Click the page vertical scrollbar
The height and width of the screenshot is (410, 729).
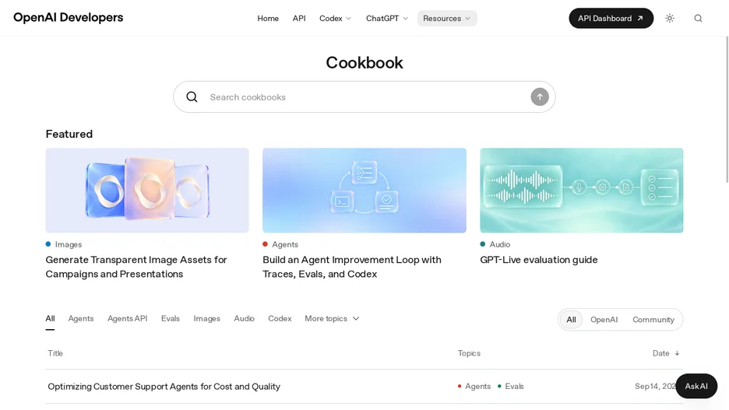pos(727,110)
